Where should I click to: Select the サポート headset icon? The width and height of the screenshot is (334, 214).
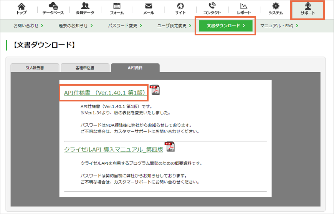[308, 6]
